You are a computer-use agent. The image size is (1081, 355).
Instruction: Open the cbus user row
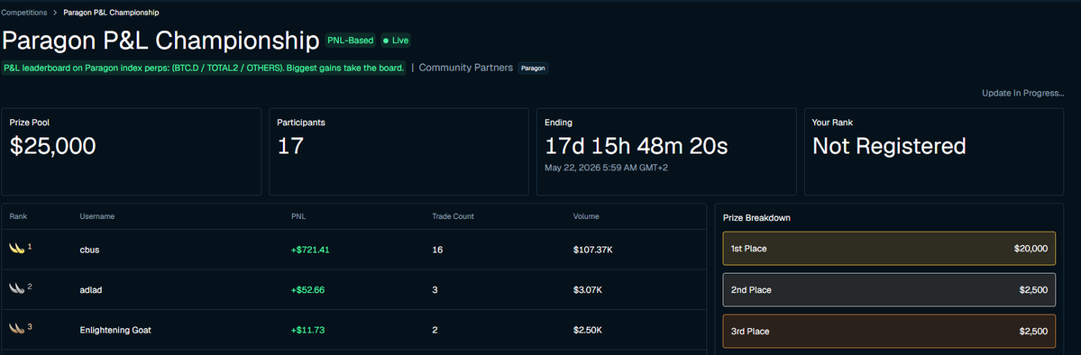point(353,250)
